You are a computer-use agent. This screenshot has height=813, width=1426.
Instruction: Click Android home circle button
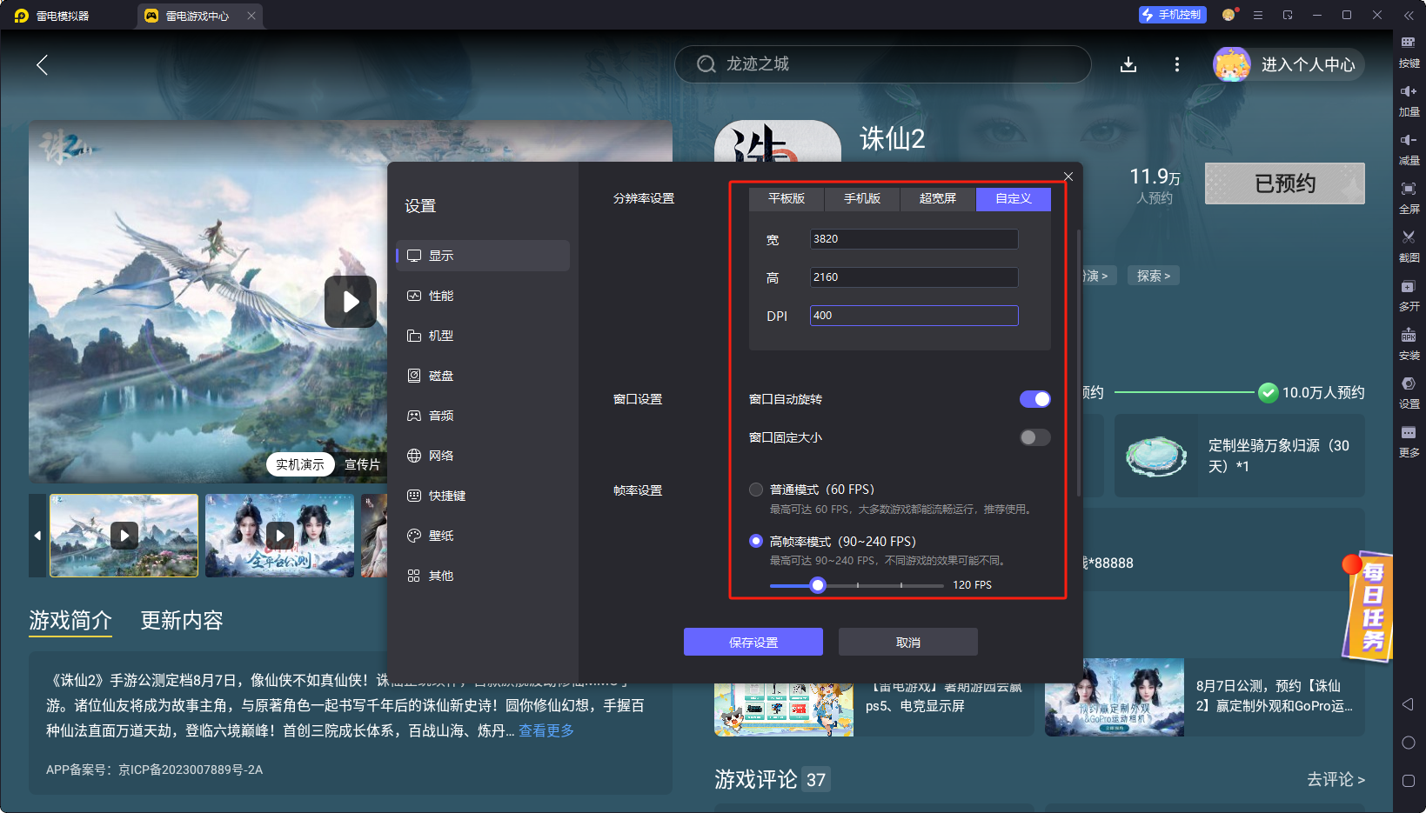1409,743
